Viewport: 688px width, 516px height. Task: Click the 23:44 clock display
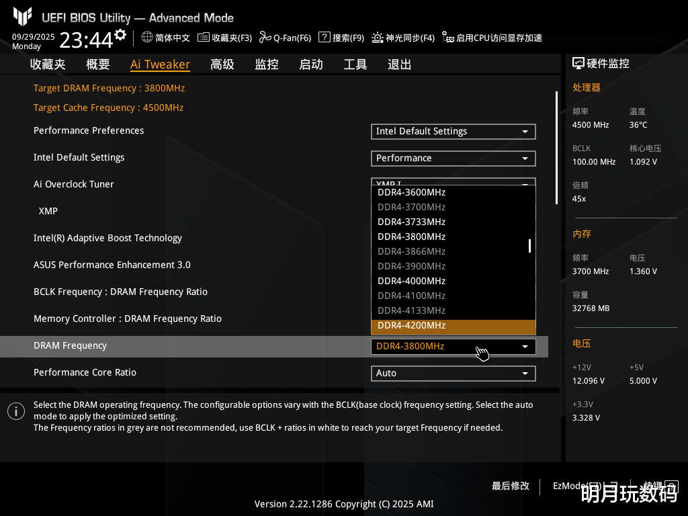point(86,40)
